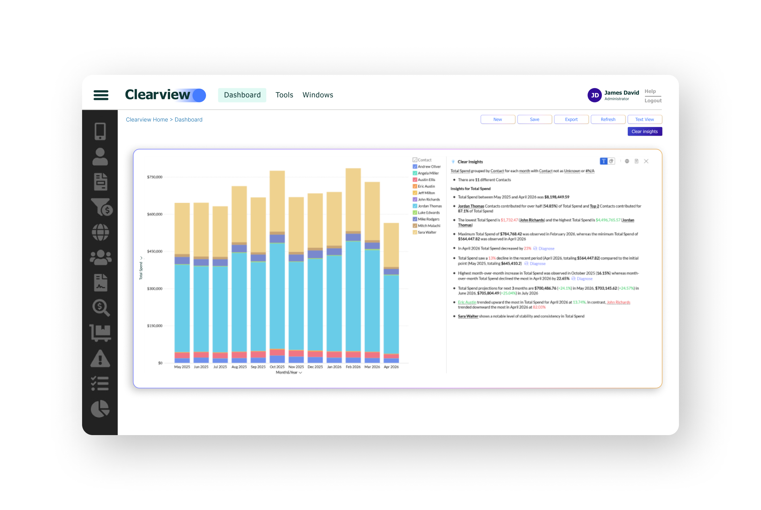The height and width of the screenshot is (510, 761).
Task: Switch insights to chart mode icon
Action: [x=611, y=161]
